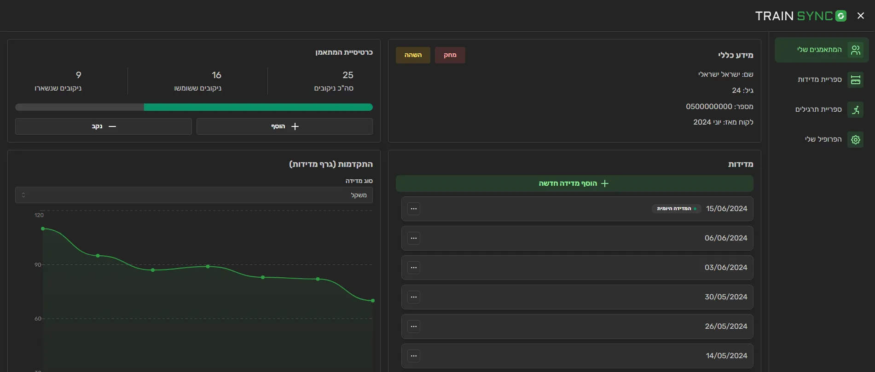The image size is (875, 372).
Task: Click the הוסף punches button
Action: (284, 126)
